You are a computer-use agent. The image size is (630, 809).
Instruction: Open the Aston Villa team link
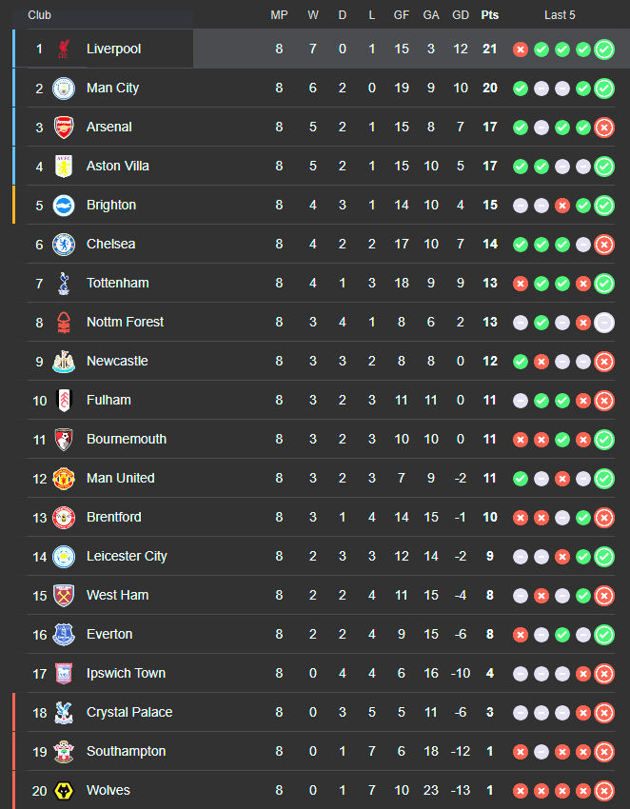coord(118,167)
